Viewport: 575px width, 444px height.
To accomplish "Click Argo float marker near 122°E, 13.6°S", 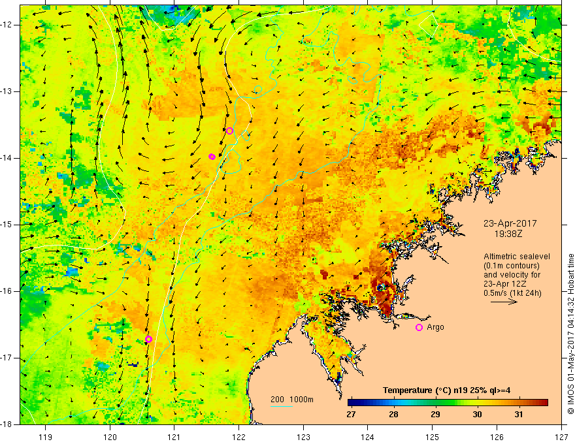I will [x=229, y=131].
